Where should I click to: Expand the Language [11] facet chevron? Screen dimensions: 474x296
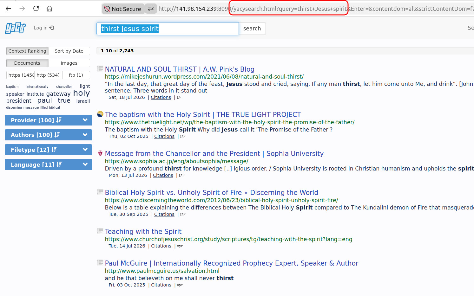(x=85, y=164)
